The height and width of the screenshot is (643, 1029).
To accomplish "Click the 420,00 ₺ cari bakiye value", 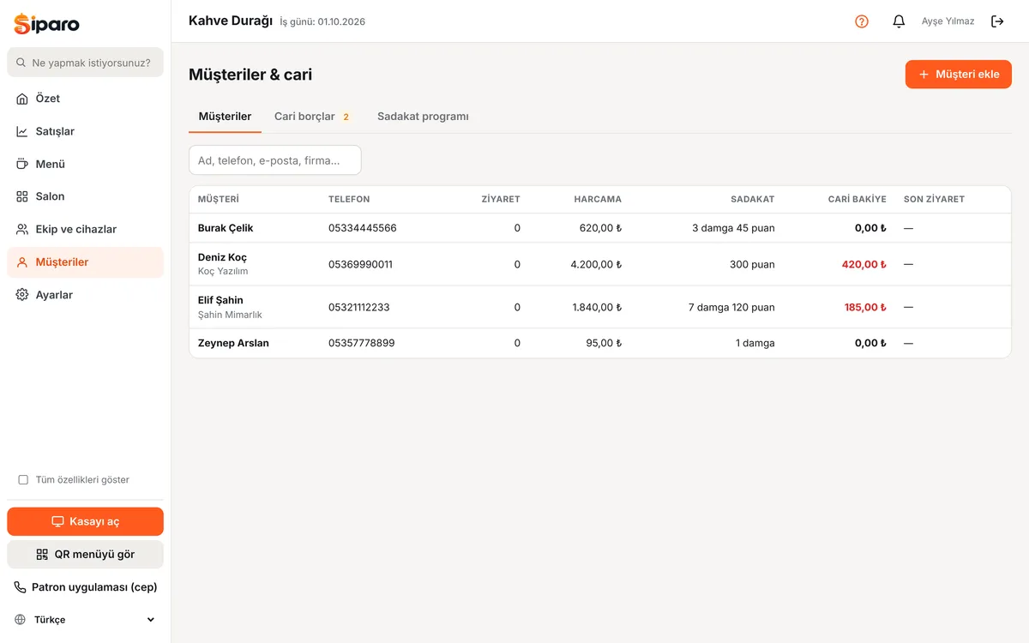I will pos(864,264).
